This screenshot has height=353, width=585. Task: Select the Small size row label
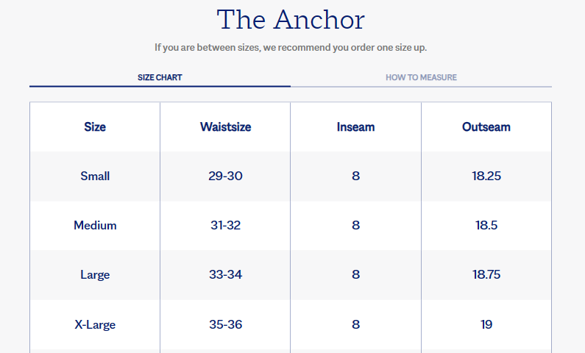point(95,176)
